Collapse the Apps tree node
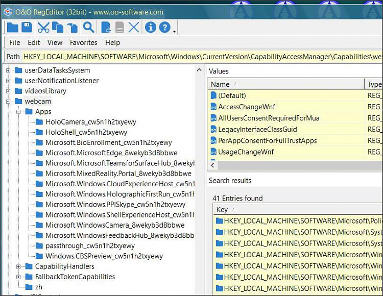 click(18, 112)
